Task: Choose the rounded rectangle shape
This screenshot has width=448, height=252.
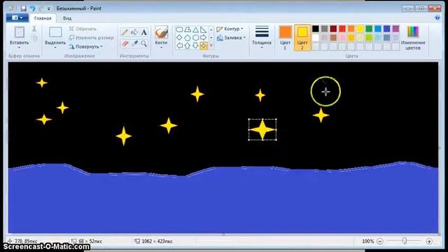Action: point(179,29)
